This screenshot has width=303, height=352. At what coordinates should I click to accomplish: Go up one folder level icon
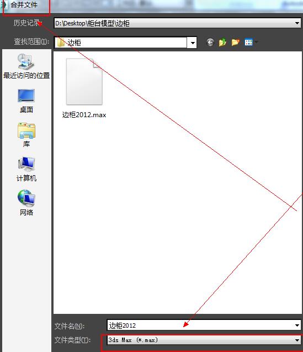(x=222, y=42)
